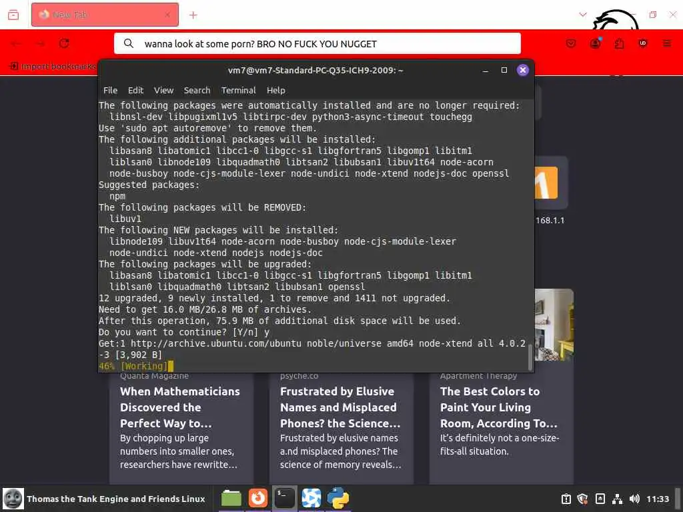Open the list all tabs chevron
Screen dimensions: 683x512
tap(582, 15)
